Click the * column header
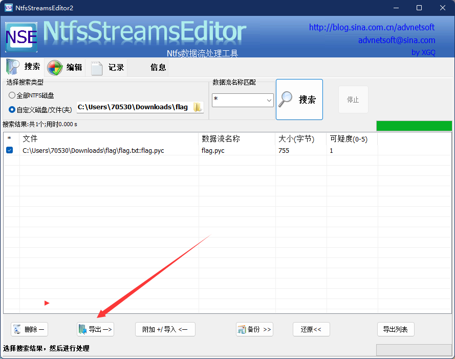The image size is (455, 359). pyautogui.click(x=11, y=138)
